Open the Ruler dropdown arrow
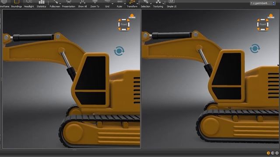 coord(125,3)
